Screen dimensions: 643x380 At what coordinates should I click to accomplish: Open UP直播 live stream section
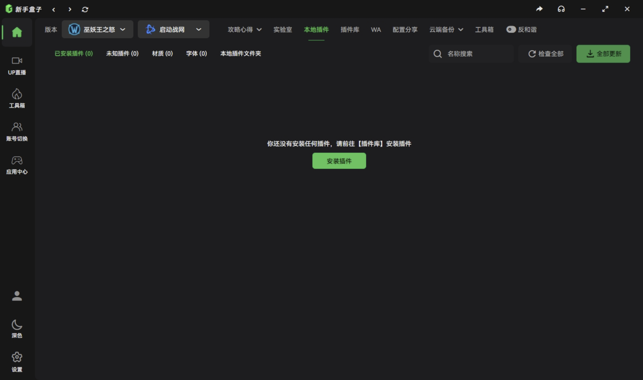point(17,65)
